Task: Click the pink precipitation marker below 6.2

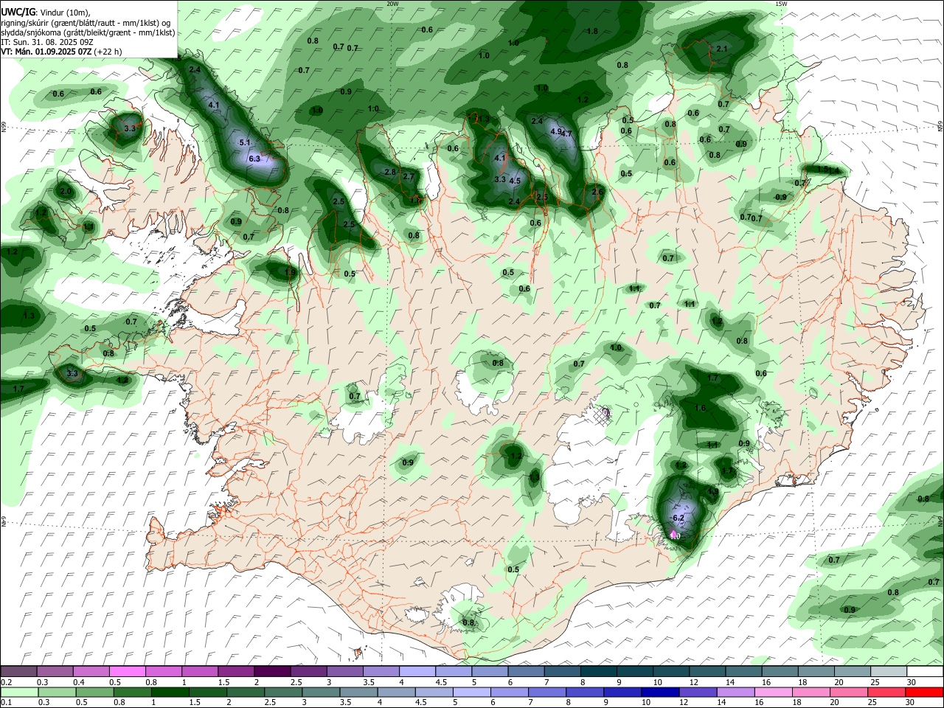Action: click(673, 534)
